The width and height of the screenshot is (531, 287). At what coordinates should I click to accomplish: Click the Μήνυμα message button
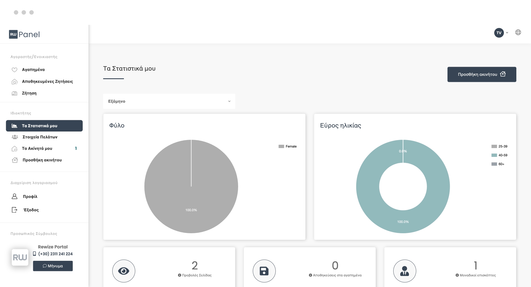[x=53, y=266]
